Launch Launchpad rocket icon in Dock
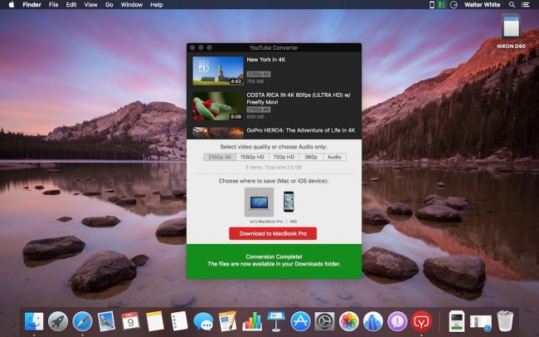539x337 pixels. click(x=58, y=321)
